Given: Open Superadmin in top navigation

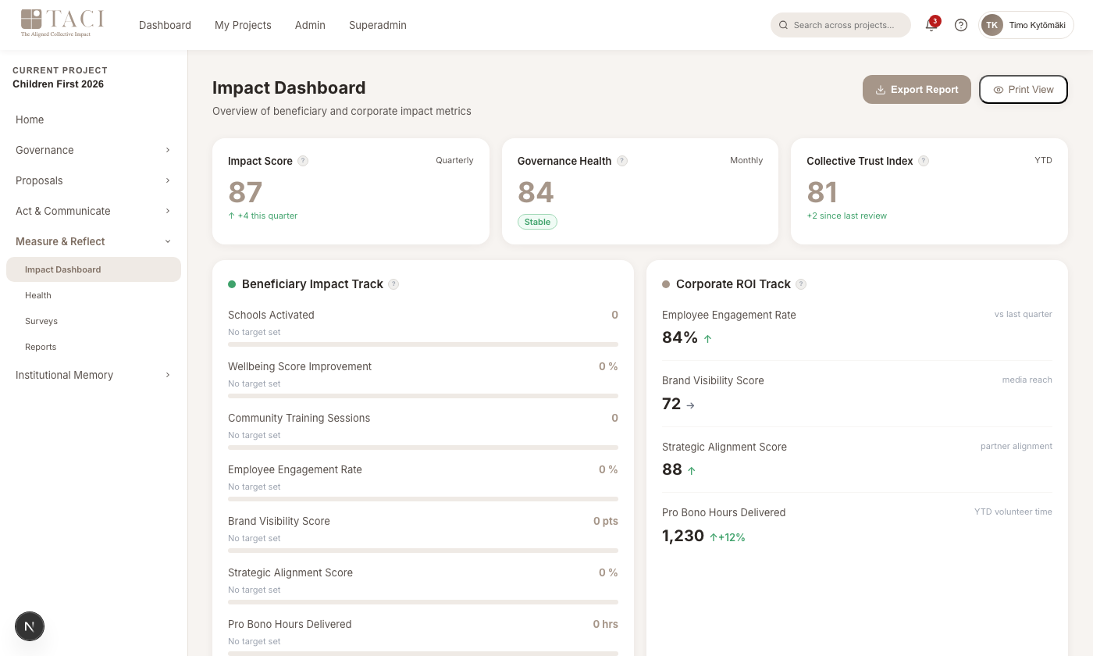Looking at the screenshot, I should [x=378, y=25].
